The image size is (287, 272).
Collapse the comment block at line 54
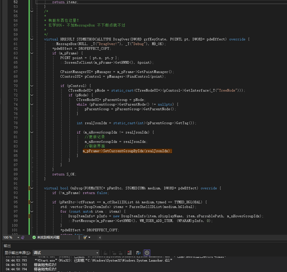(x=32, y=11)
